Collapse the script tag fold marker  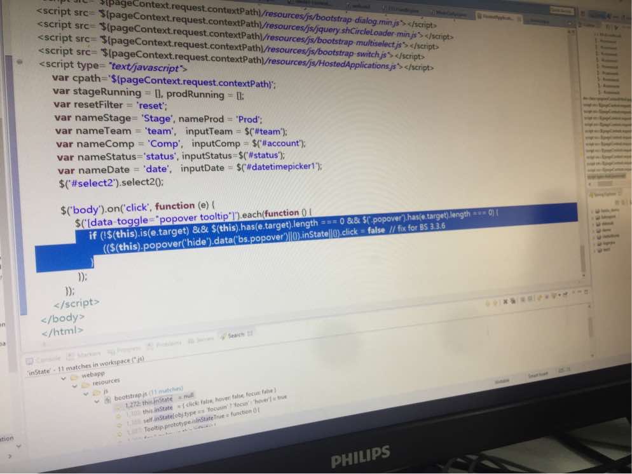(19, 62)
